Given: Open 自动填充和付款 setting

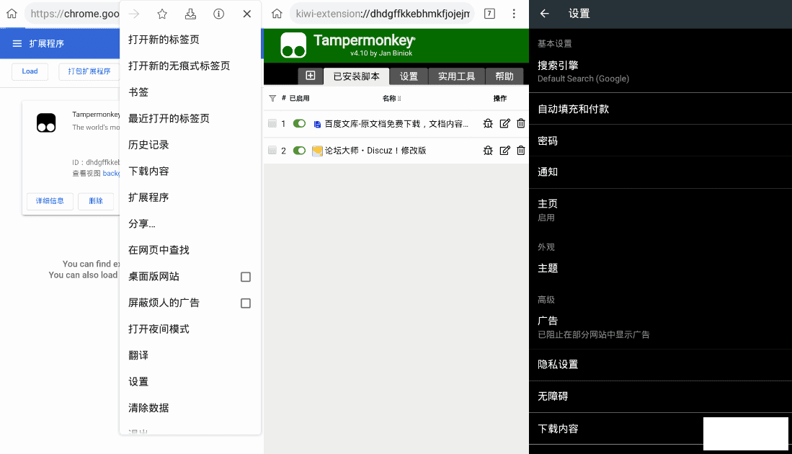Looking at the screenshot, I should click(660, 109).
